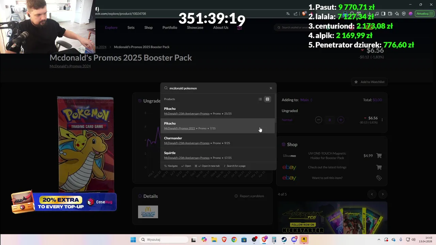436x245 pixels.
Task: Increase ungraded quantity with plus button
Action: coord(341,120)
